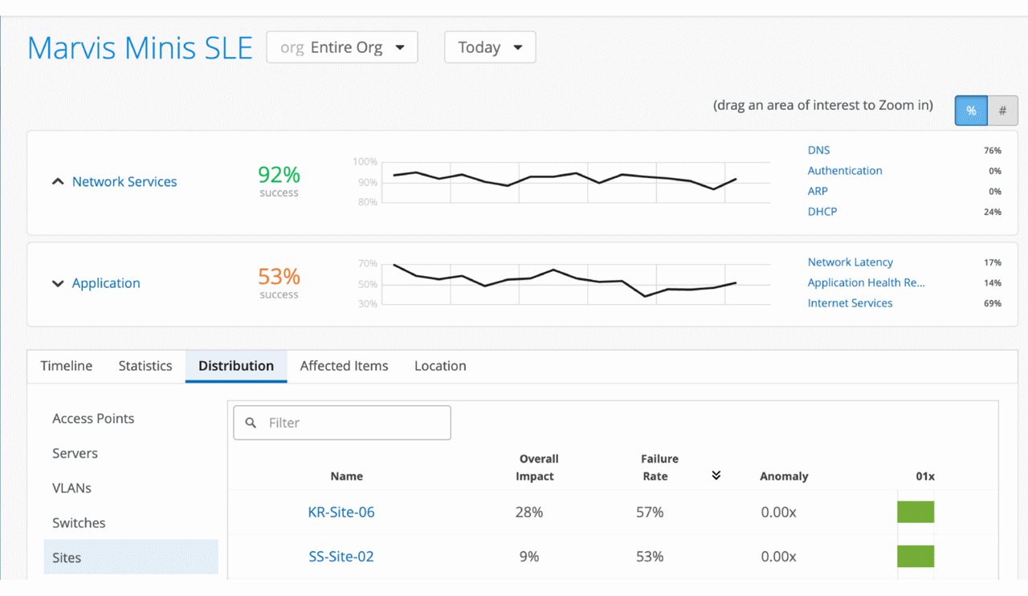Open the SS-Site-02 site link
This screenshot has height=596, width=1028.
click(341, 557)
